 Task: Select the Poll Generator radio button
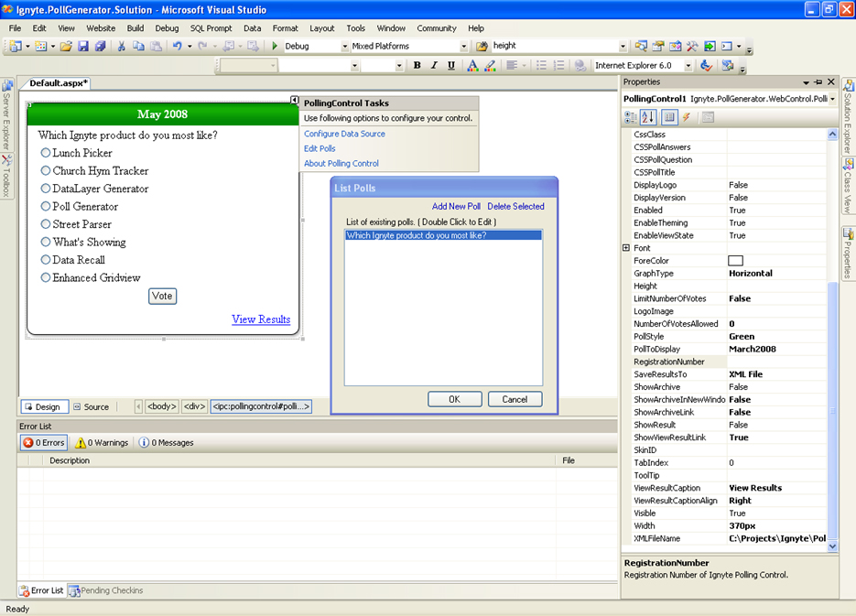coord(46,206)
